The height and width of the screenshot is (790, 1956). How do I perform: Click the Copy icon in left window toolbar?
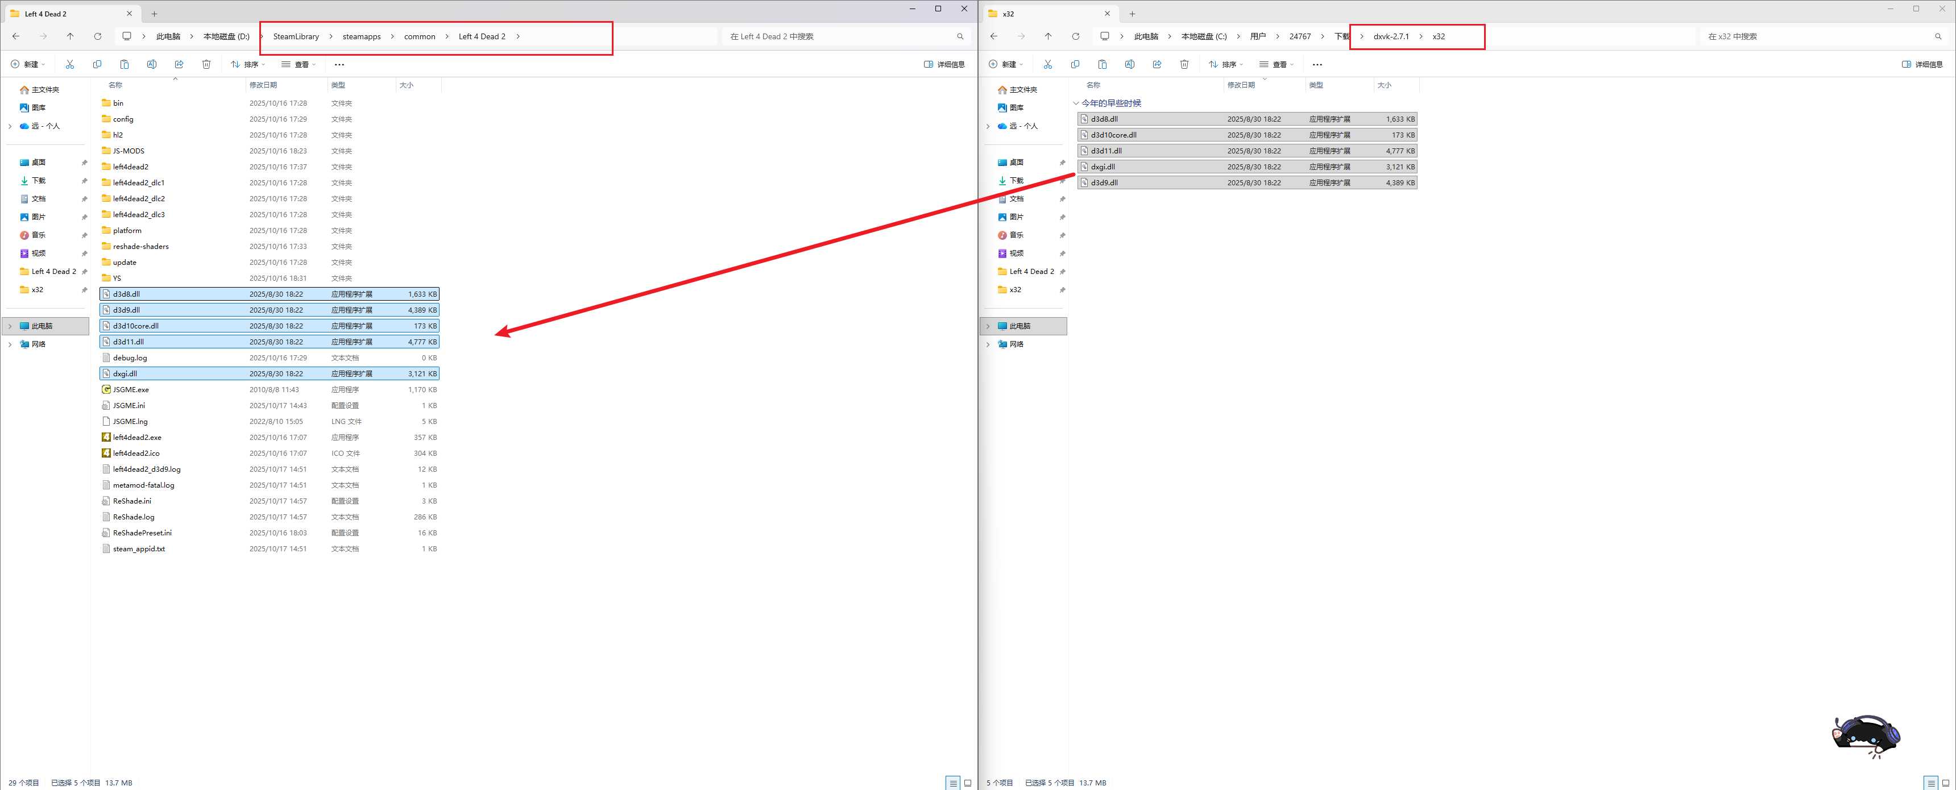click(x=97, y=64)
